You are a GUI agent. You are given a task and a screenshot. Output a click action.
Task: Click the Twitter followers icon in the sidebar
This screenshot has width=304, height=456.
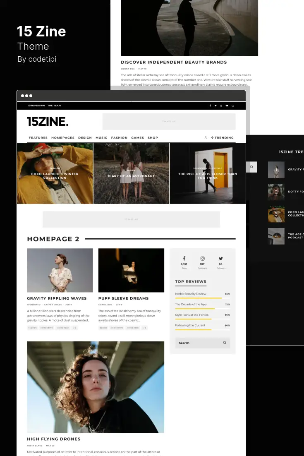(x=221, y=258)
